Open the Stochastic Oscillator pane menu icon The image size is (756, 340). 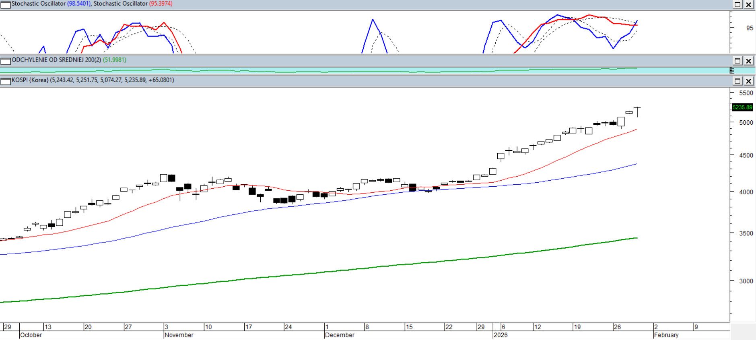point(5,5)
